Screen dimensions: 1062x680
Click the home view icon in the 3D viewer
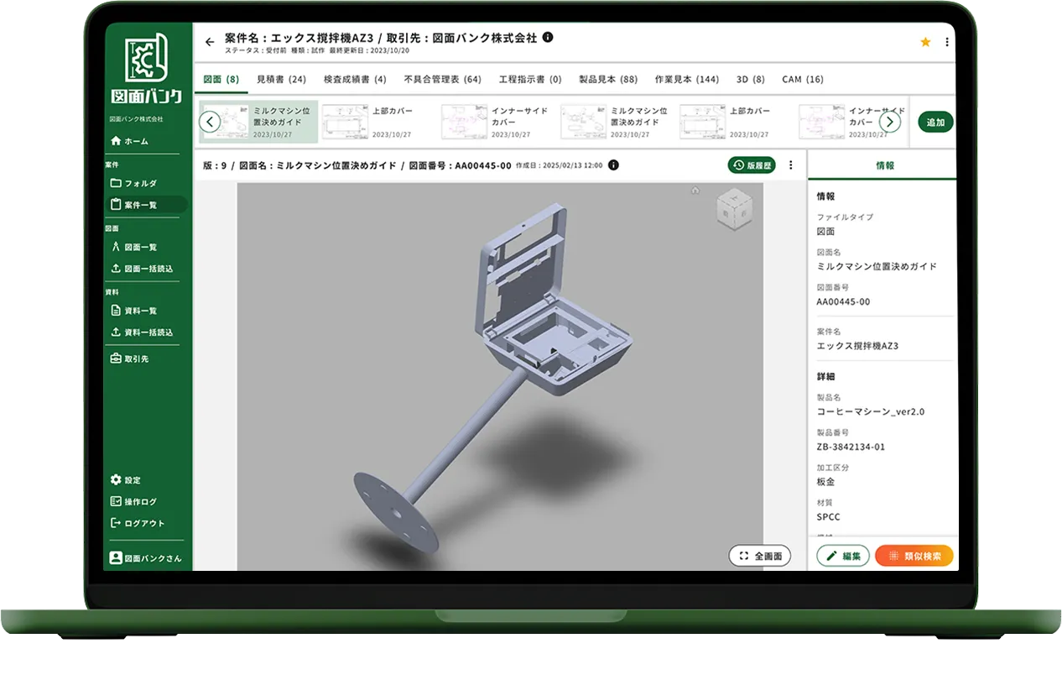click(695, 191)
